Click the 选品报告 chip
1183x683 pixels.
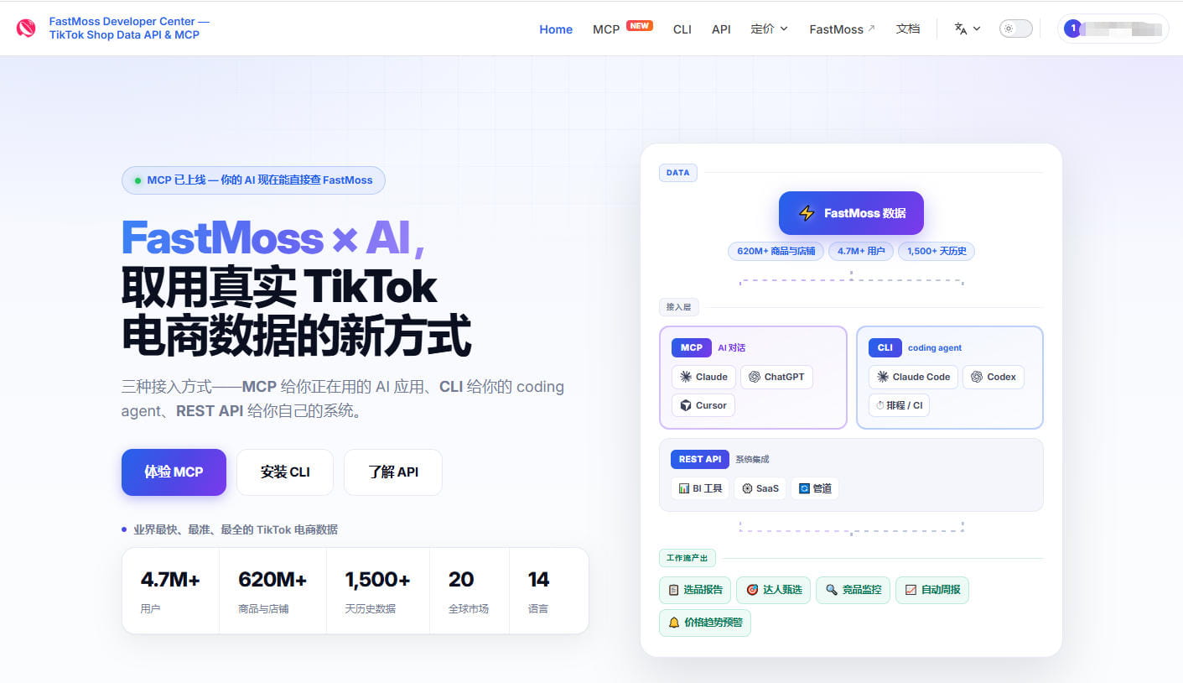695,590
